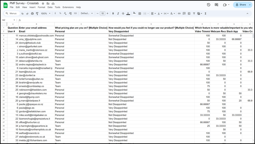Open fill color picker

click(134, 13)
